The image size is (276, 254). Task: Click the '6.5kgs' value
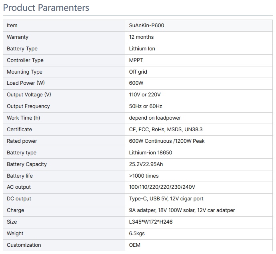coord(137,234)
